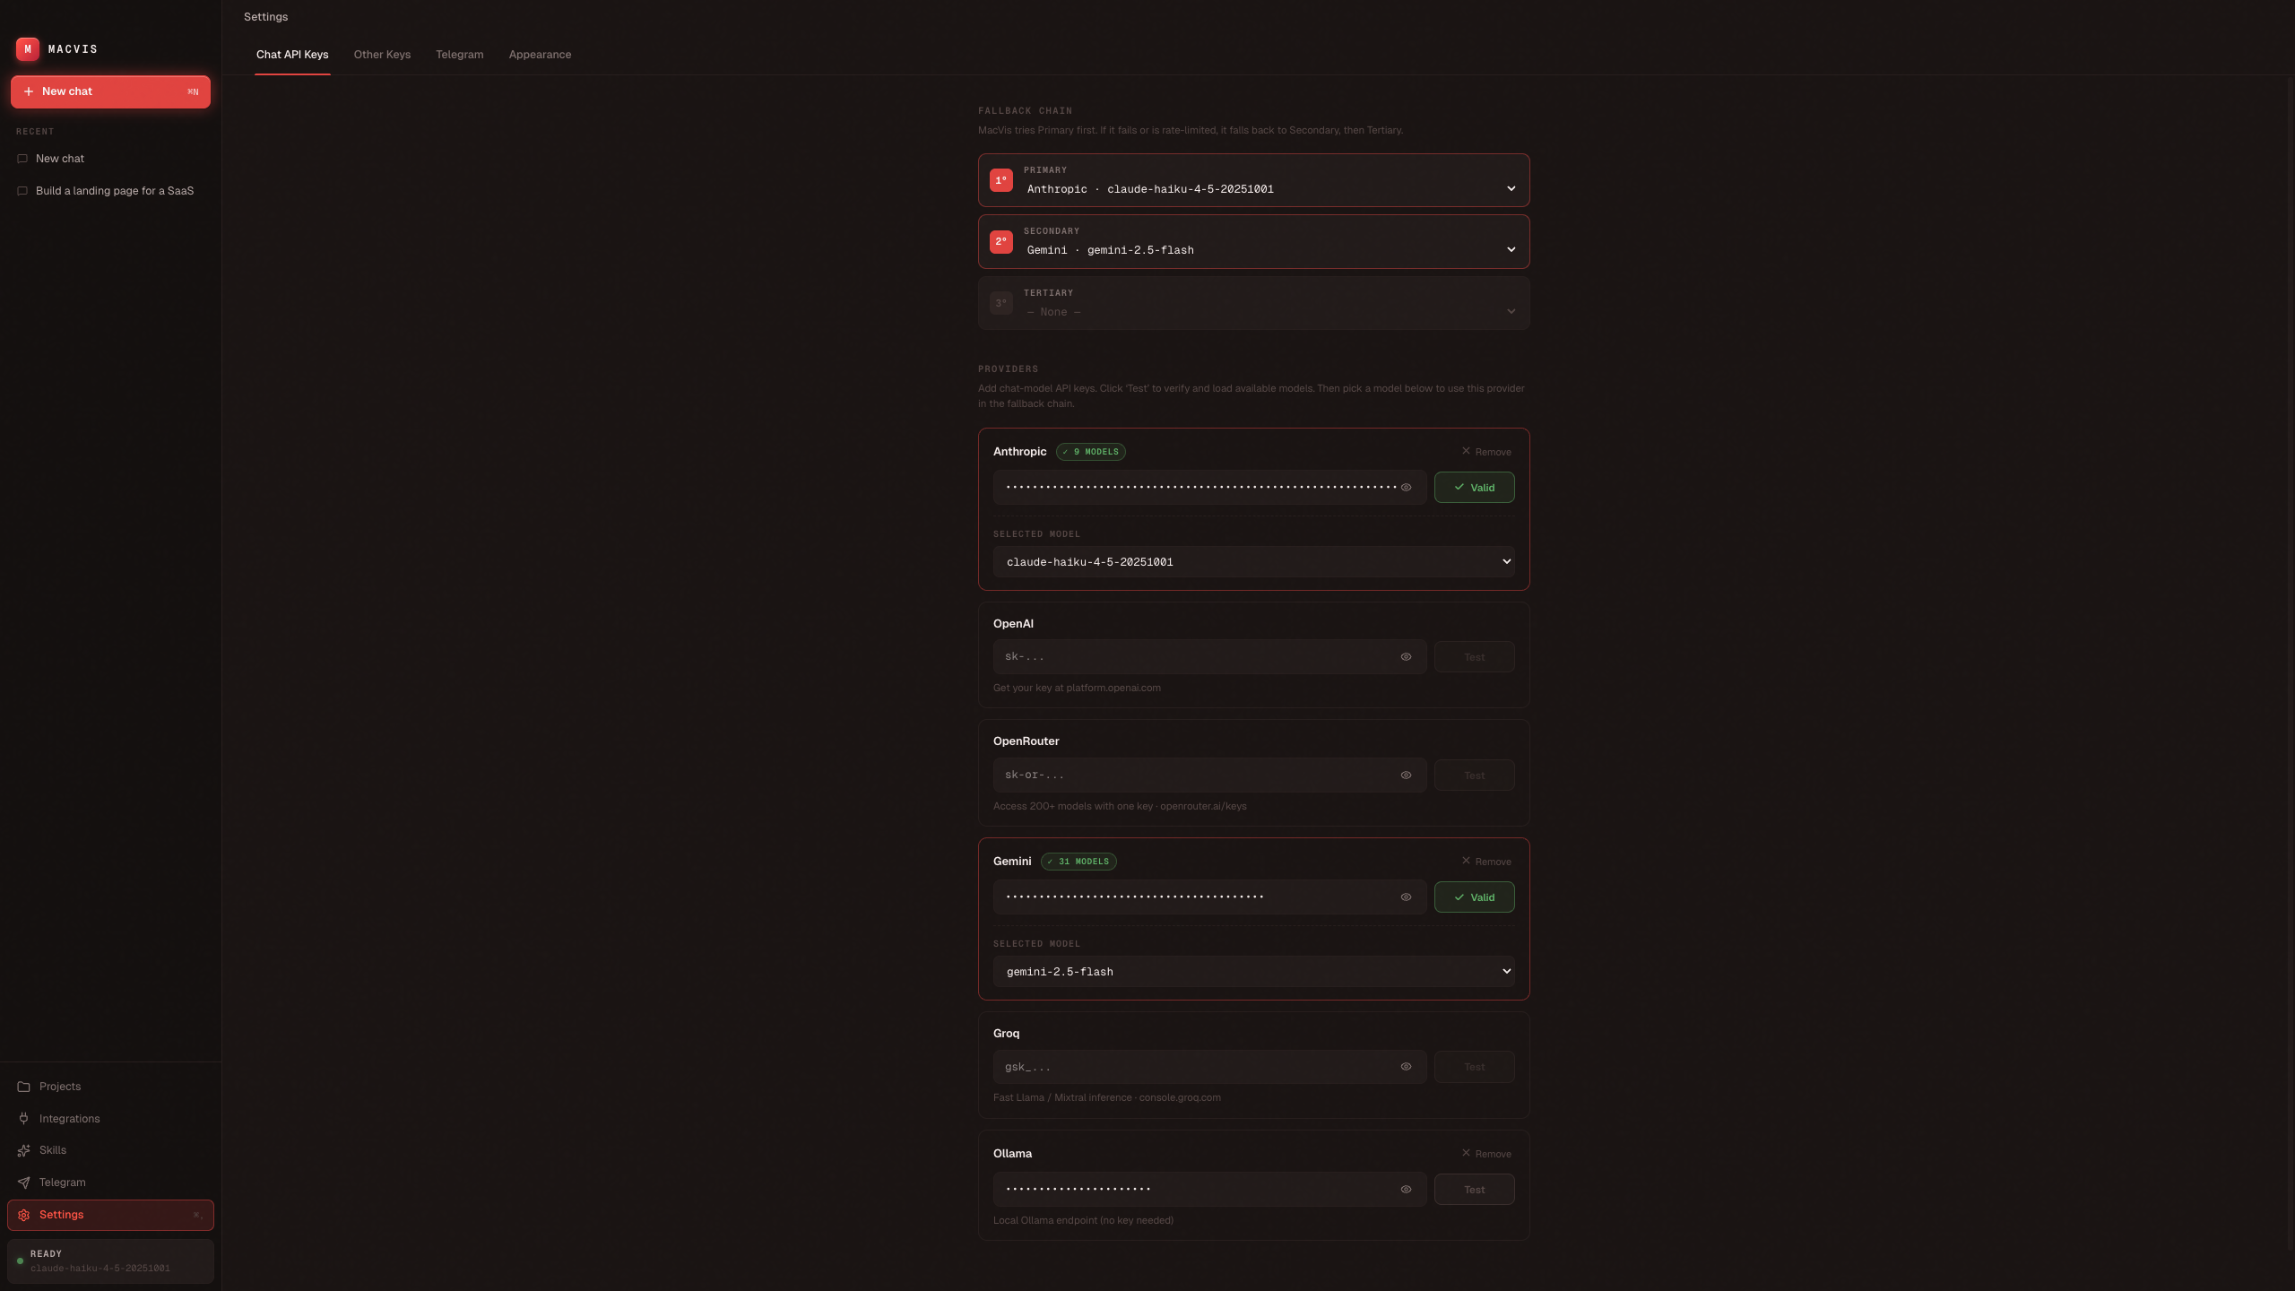The height and width of the screenshot is (1291, 2295).
Task: Open the Appearance tab
Action: [x=540, y=55]
